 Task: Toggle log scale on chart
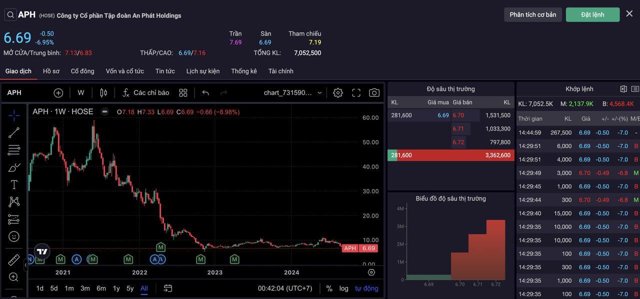click(x=343, y=288)
